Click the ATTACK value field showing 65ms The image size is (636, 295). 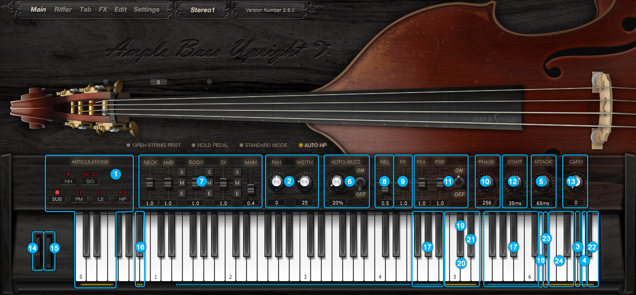pyautogui.click(x=542, y=203)
